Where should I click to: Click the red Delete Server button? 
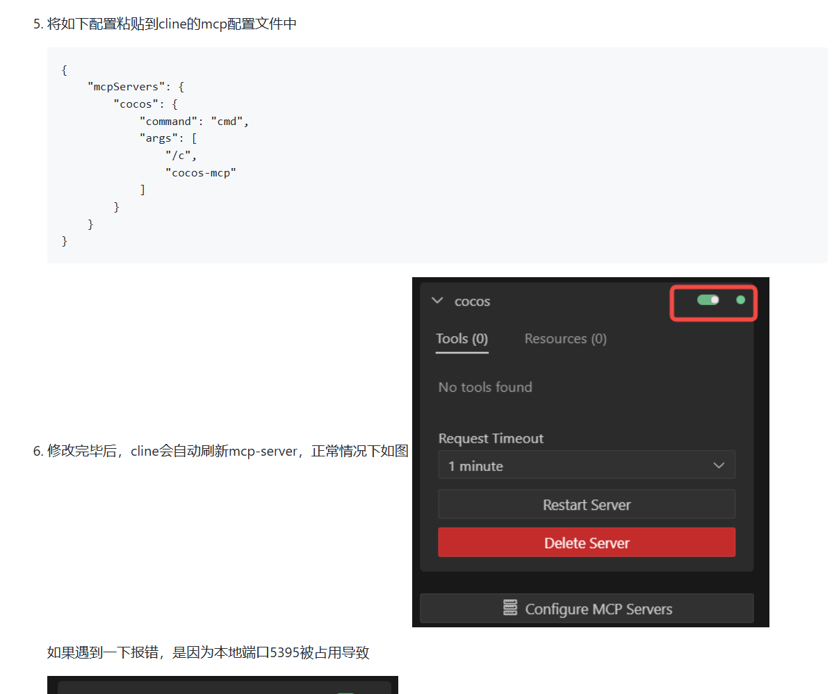(x=587, y=543)
